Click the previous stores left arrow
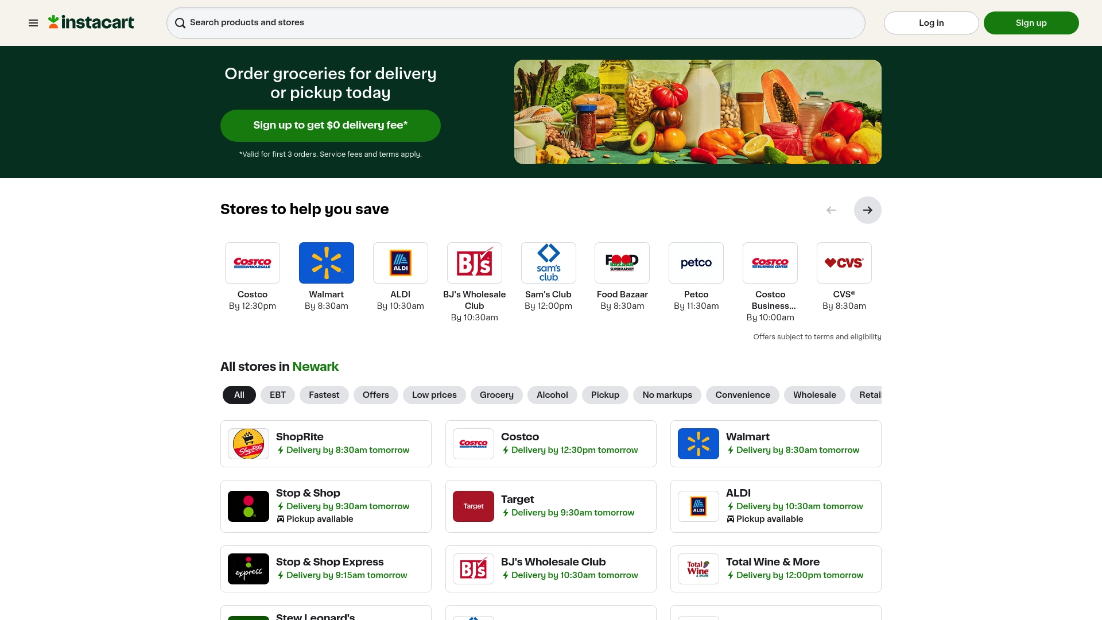Image resolution: width=1102 pixels, height=620 pixels. [x=831, y=210]
